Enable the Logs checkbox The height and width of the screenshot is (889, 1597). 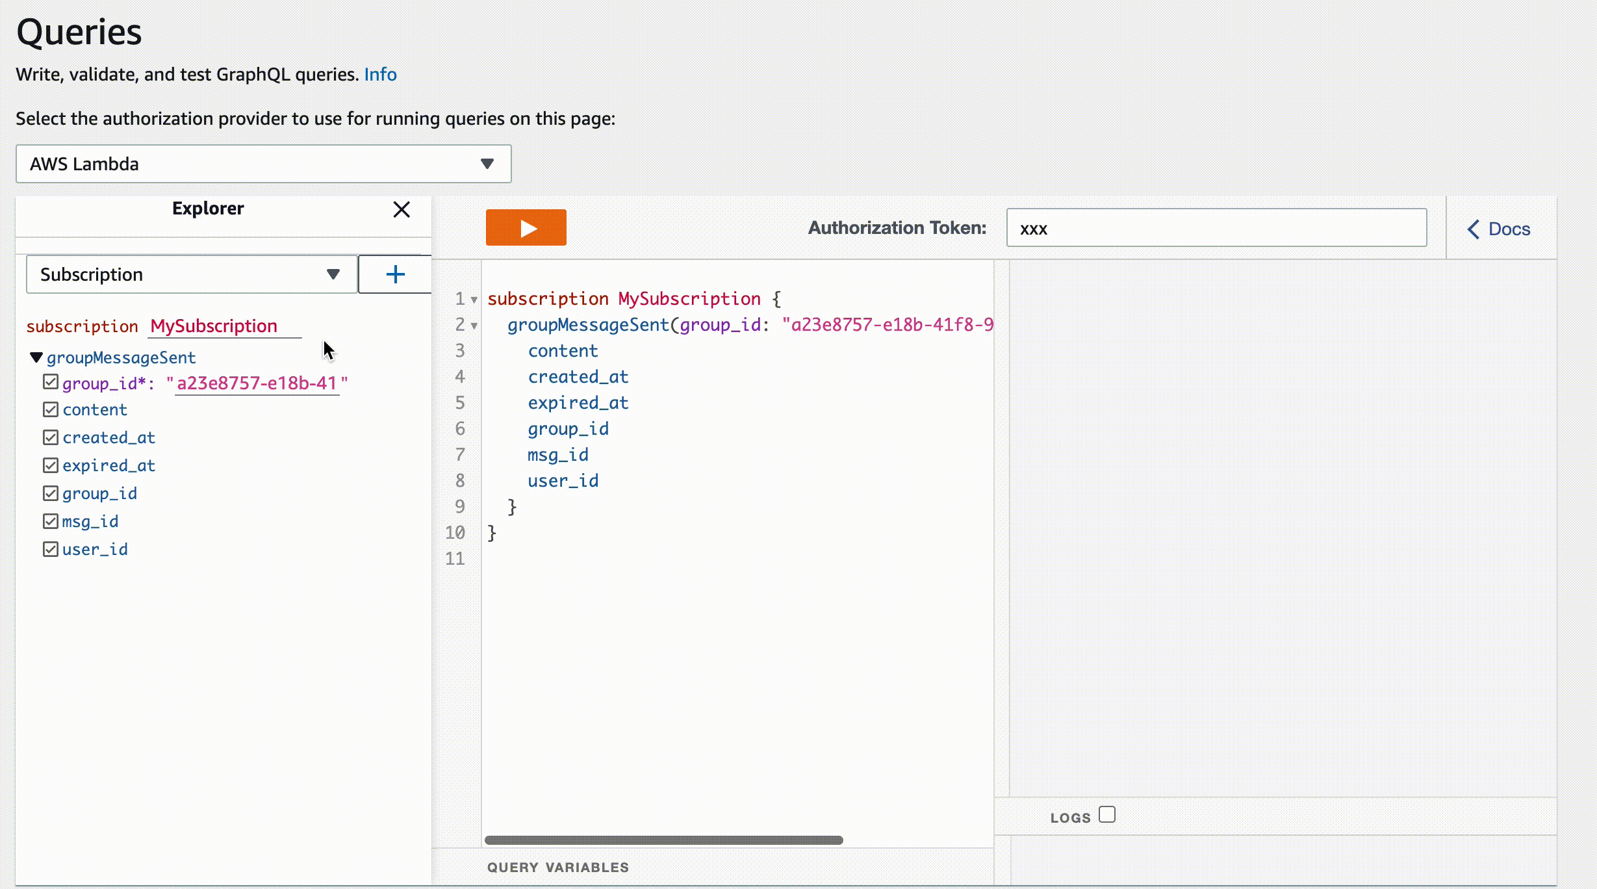coord(1107,814)
